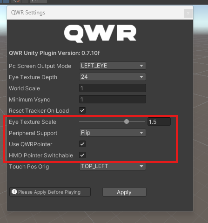208x223 pixels.
Task: Click the Eye Texture Scale value field
Action: tap(159, 122)
